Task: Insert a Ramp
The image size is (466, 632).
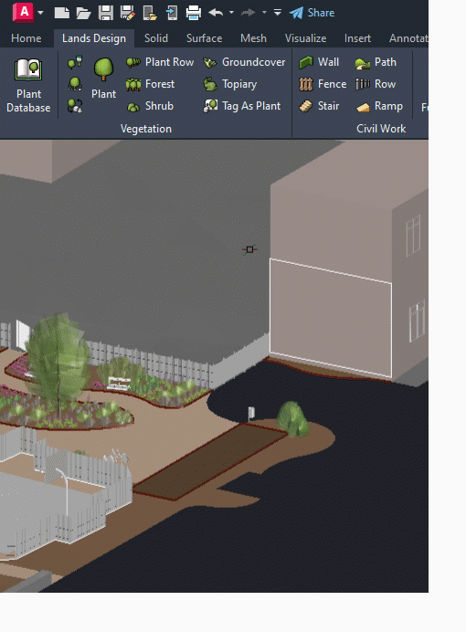Action: [379, 106]
